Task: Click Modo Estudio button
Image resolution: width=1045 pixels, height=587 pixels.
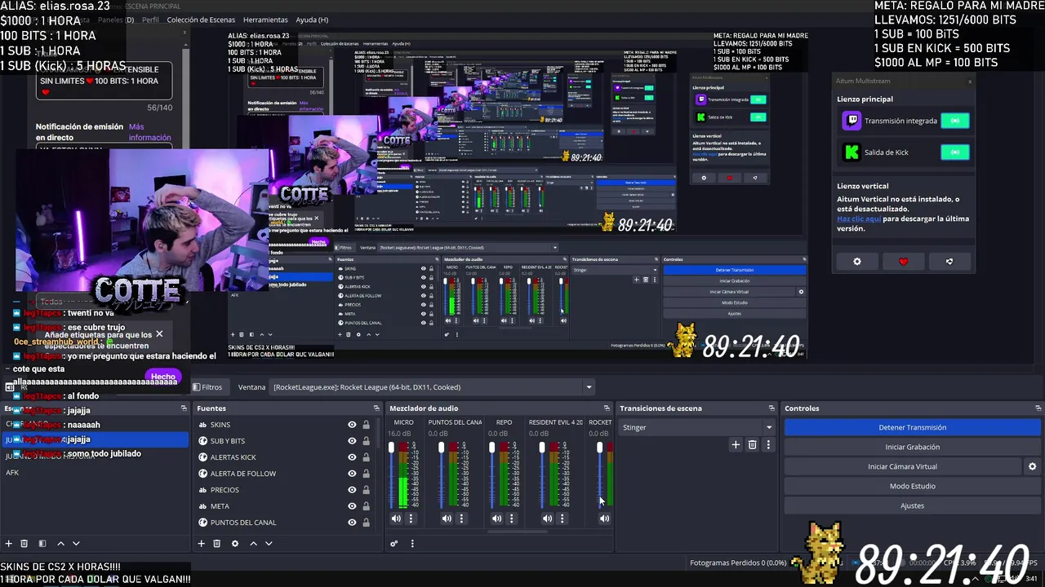Action: click(912, 486)
